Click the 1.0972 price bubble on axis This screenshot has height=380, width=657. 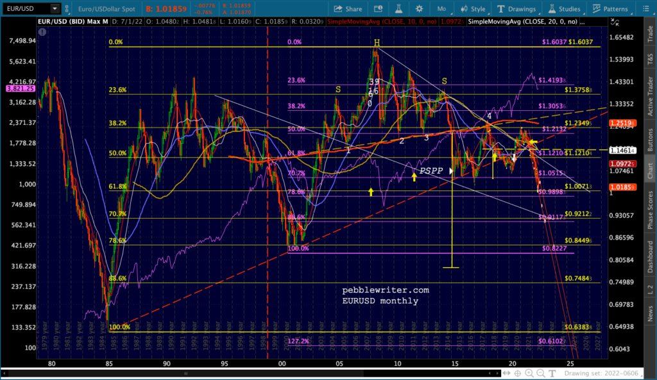point(622,164)
